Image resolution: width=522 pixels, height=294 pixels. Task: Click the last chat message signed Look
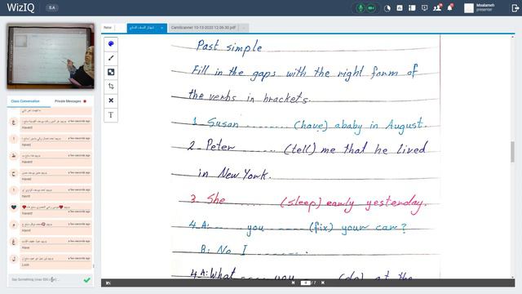coord(55,261)
